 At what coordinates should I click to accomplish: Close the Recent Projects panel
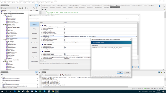(40, 72)
